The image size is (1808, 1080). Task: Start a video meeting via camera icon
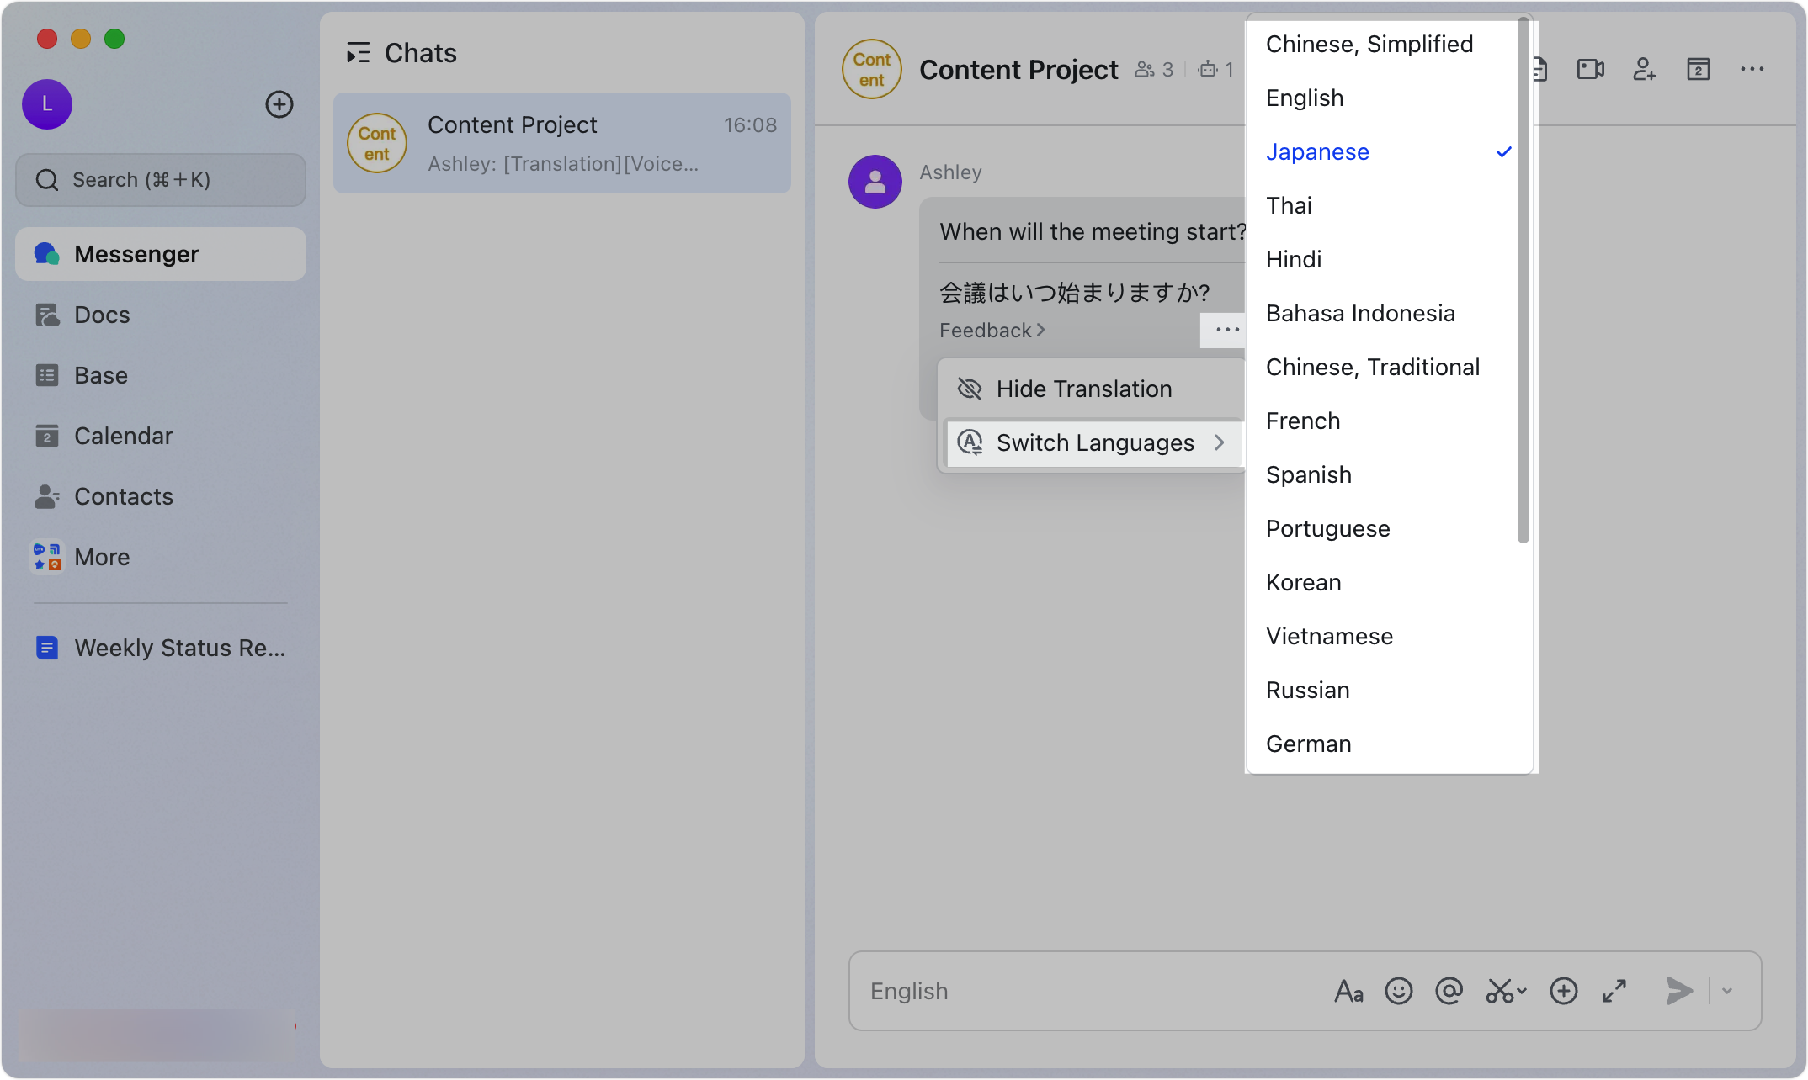[x=1590, y=69]
